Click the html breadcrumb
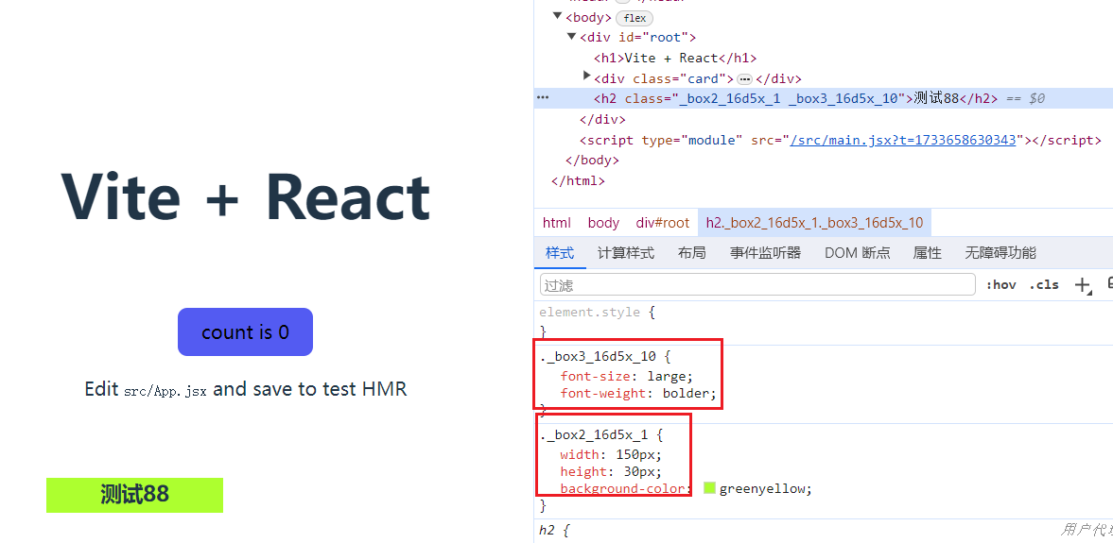This screenshot has height=543, width=1113. 556,223
